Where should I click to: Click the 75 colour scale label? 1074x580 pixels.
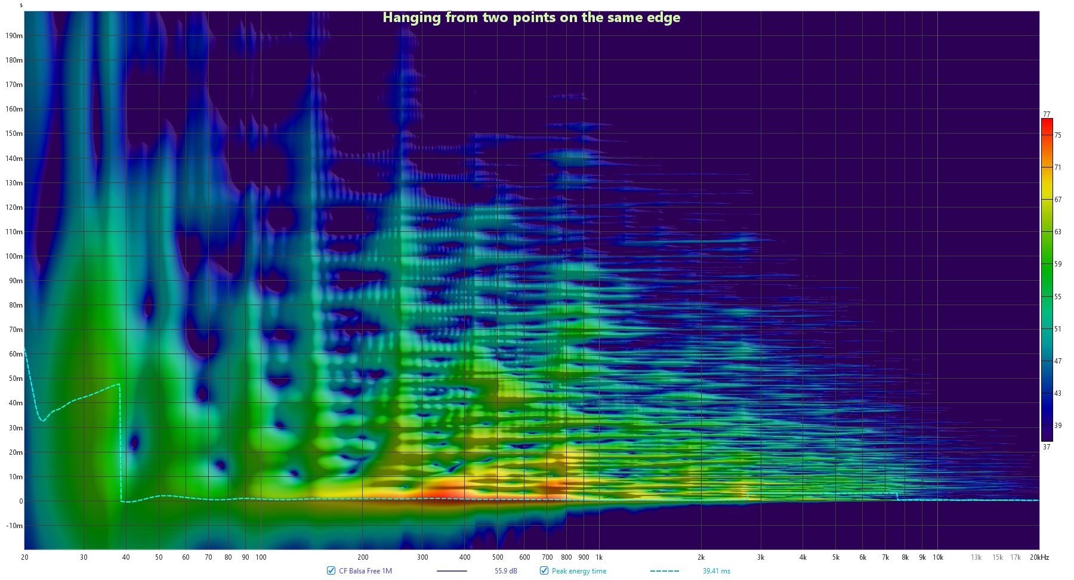(1058, 135)
